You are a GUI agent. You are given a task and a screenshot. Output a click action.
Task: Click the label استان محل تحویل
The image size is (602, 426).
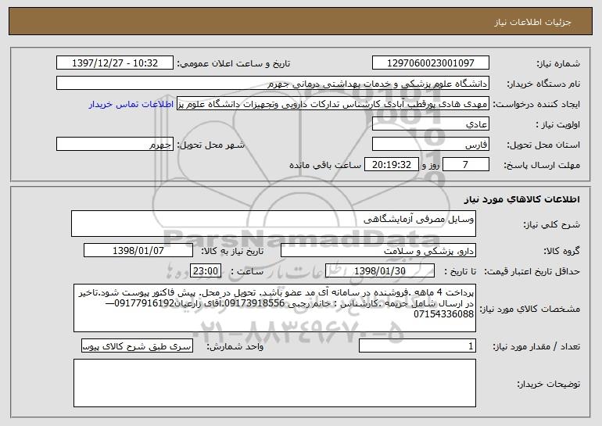tap(543, 145)
